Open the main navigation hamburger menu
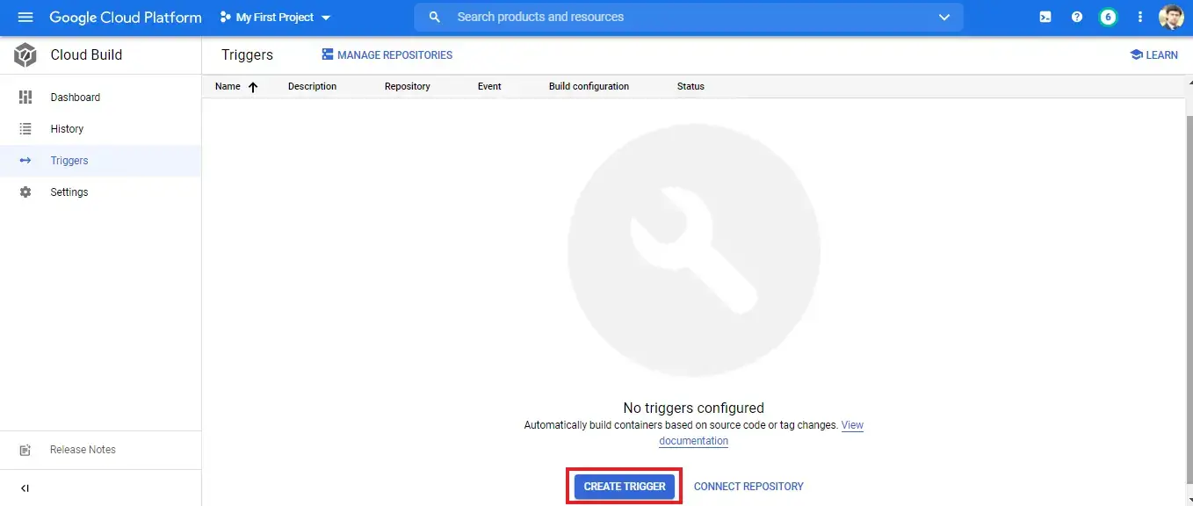Viewport: 1193px width, 506px height. tap(25, 17)
